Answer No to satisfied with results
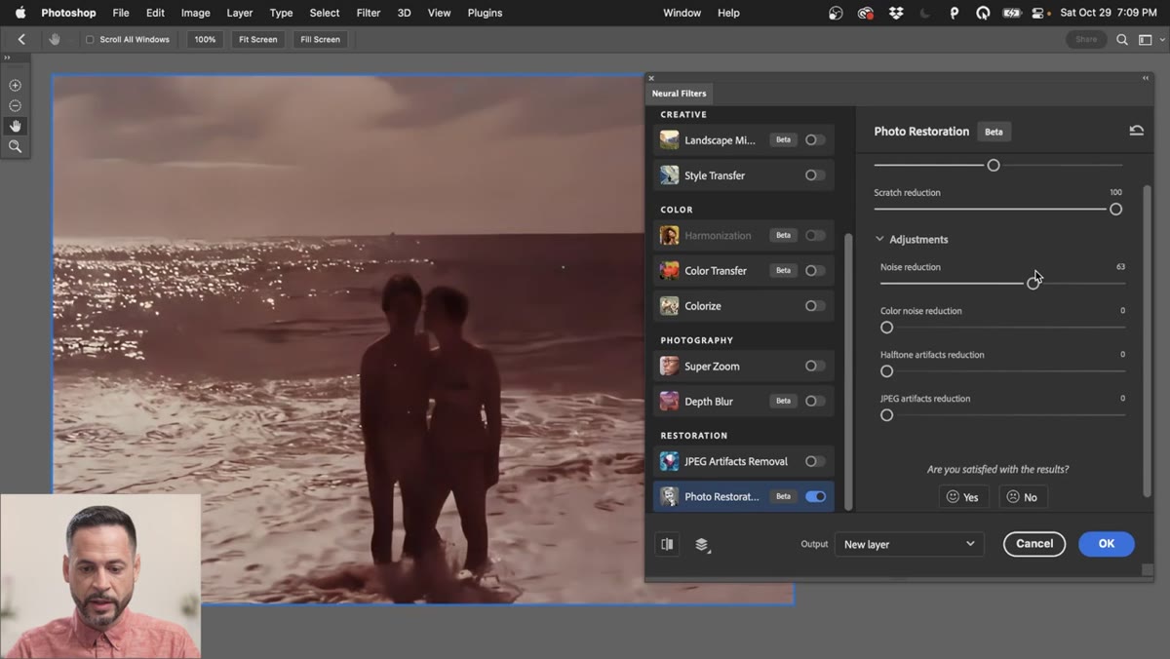Viewport: 1170px width, 659px height. [1023, 497]
